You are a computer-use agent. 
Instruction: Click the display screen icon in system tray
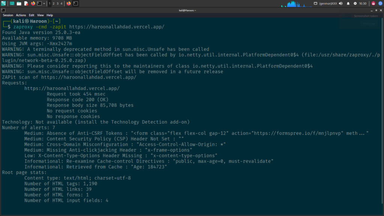(315, 3)
